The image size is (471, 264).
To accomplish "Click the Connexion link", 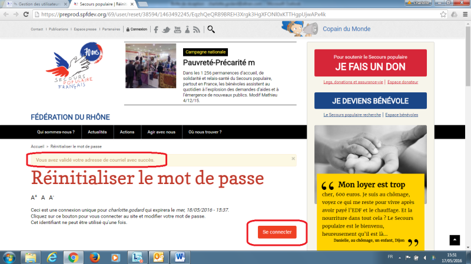I will pyautogui.click(x=137, y=29).
